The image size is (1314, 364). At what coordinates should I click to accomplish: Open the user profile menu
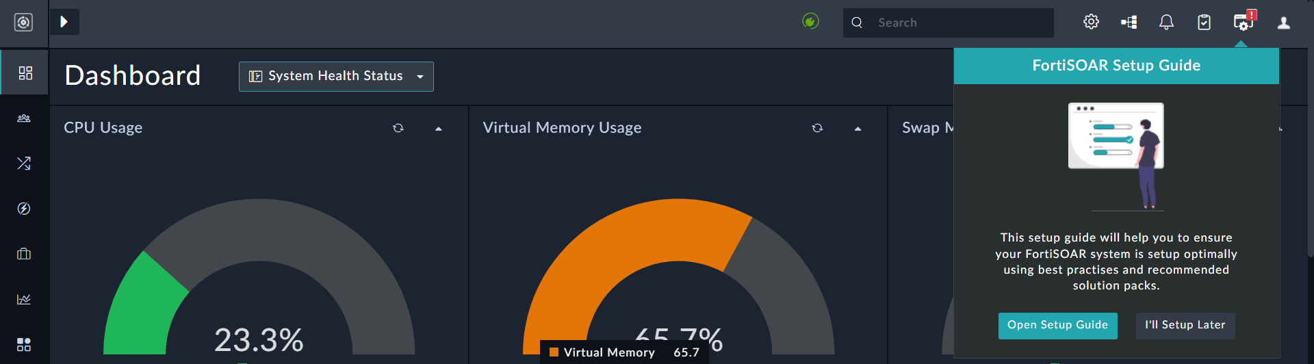1284,23
